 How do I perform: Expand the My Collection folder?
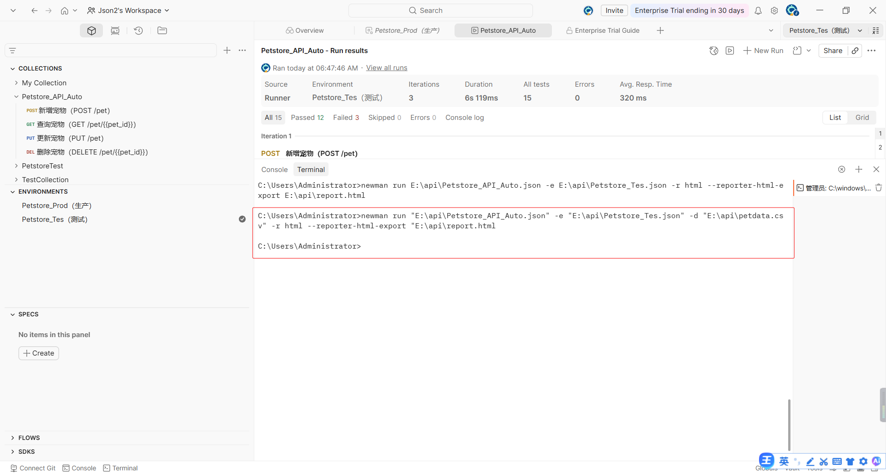pos(16,83)
